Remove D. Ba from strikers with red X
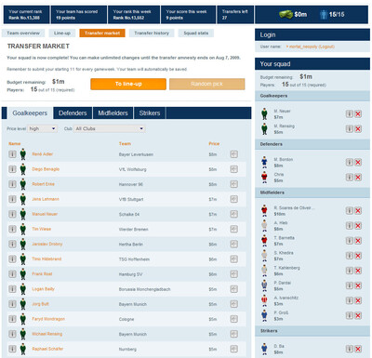Viewport: 372px width, 358px height. tap(358, 349)
